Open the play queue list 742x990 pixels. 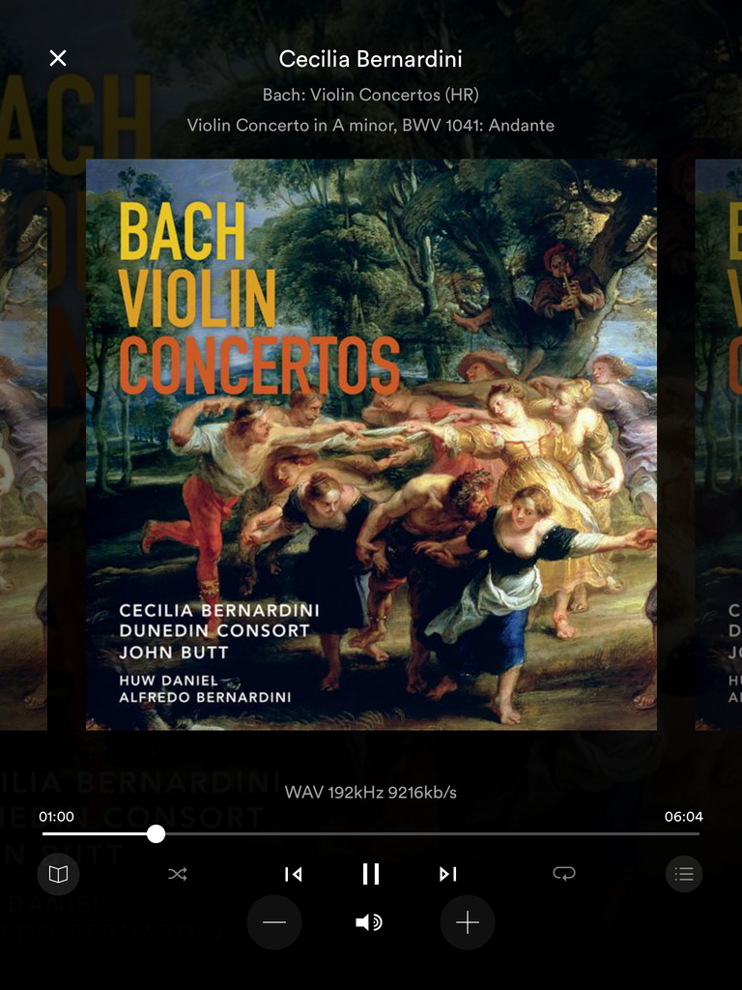click(684, 874)
